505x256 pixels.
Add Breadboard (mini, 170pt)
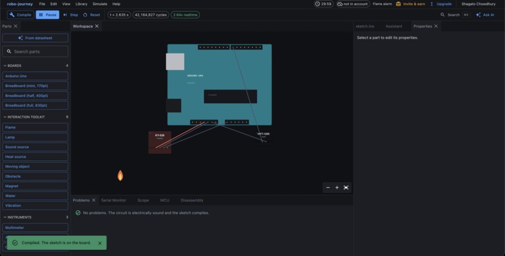click(x=35, y=86)
